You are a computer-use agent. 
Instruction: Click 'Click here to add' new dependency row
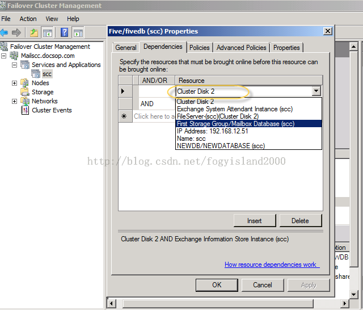coord(154,116)
